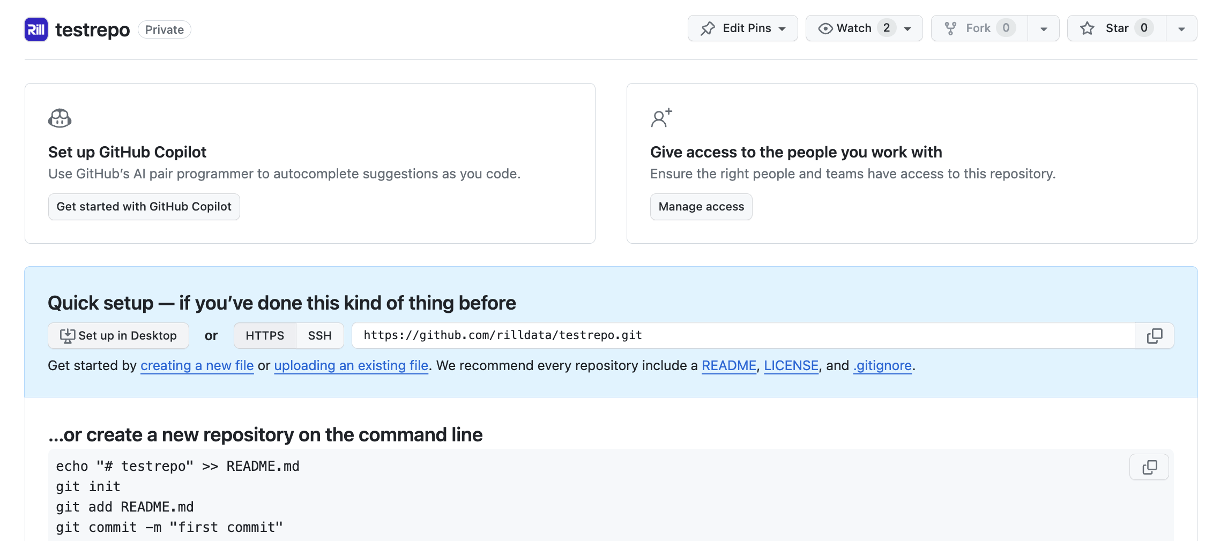This screenshot has height=541, width=1220.
Task: Copy the command line code snippet
Action: [1149, 467]
